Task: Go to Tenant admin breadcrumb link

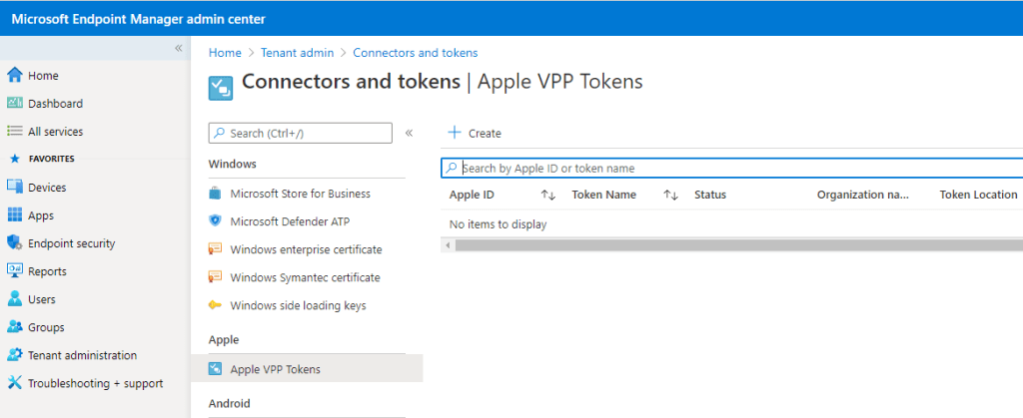Action: click(297, 53)
